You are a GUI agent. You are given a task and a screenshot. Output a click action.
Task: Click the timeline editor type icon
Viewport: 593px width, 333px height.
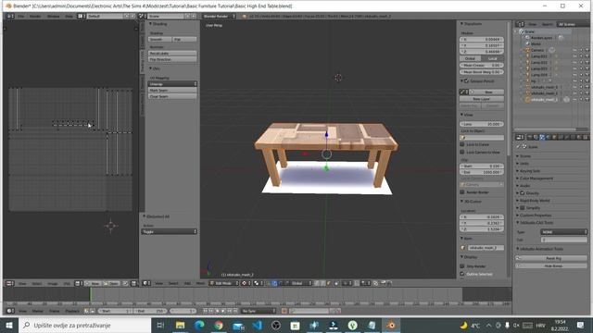[x=9, y=311]
